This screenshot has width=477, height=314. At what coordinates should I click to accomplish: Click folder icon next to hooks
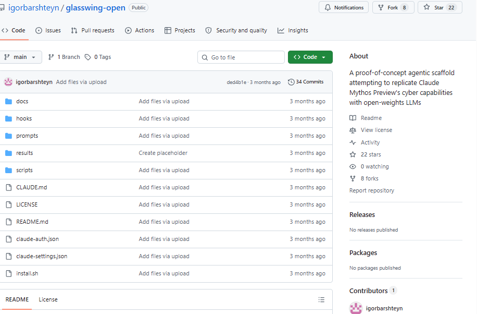pos(8,118)
